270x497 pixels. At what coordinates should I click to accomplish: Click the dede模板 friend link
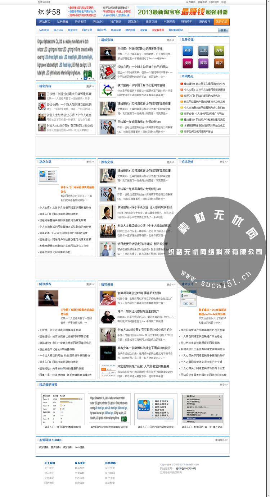80,447
